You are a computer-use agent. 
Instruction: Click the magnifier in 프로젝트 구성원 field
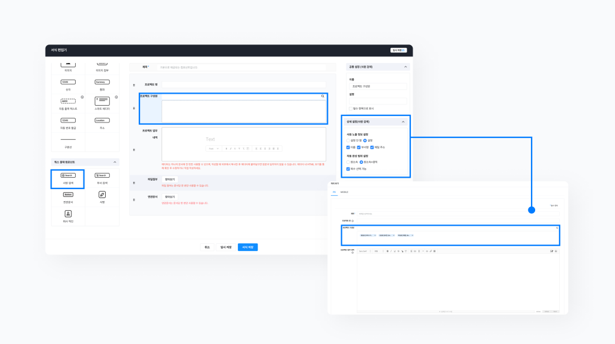click(323, 96)
